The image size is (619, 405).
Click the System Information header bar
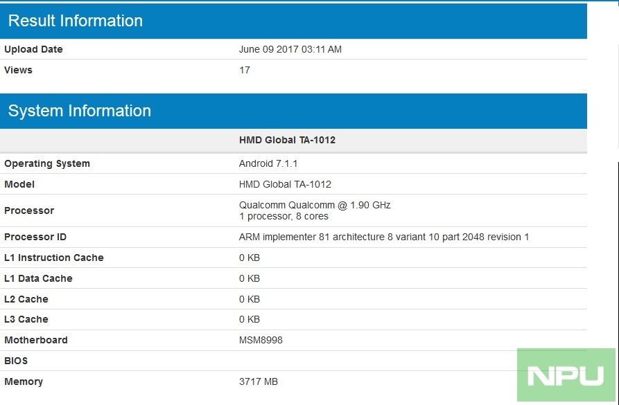[x=78, y=111]
